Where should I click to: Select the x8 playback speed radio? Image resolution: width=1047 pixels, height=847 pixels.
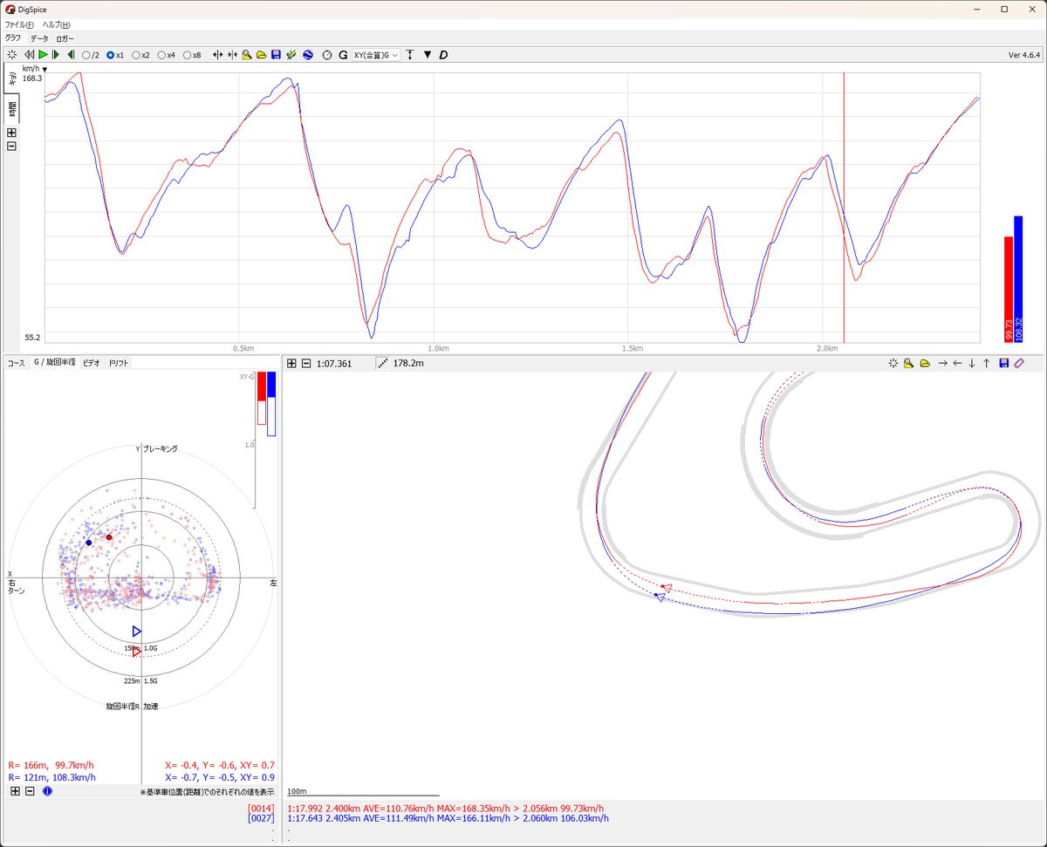187,55
